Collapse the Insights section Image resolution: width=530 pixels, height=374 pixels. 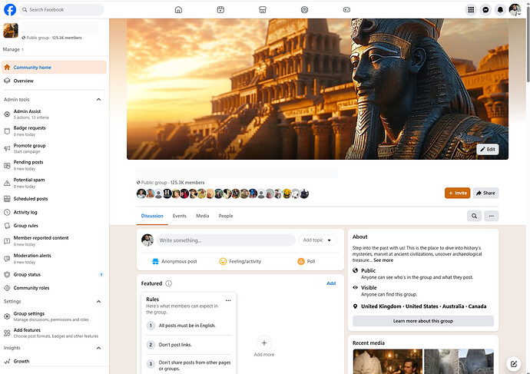(x=98, y=348)
